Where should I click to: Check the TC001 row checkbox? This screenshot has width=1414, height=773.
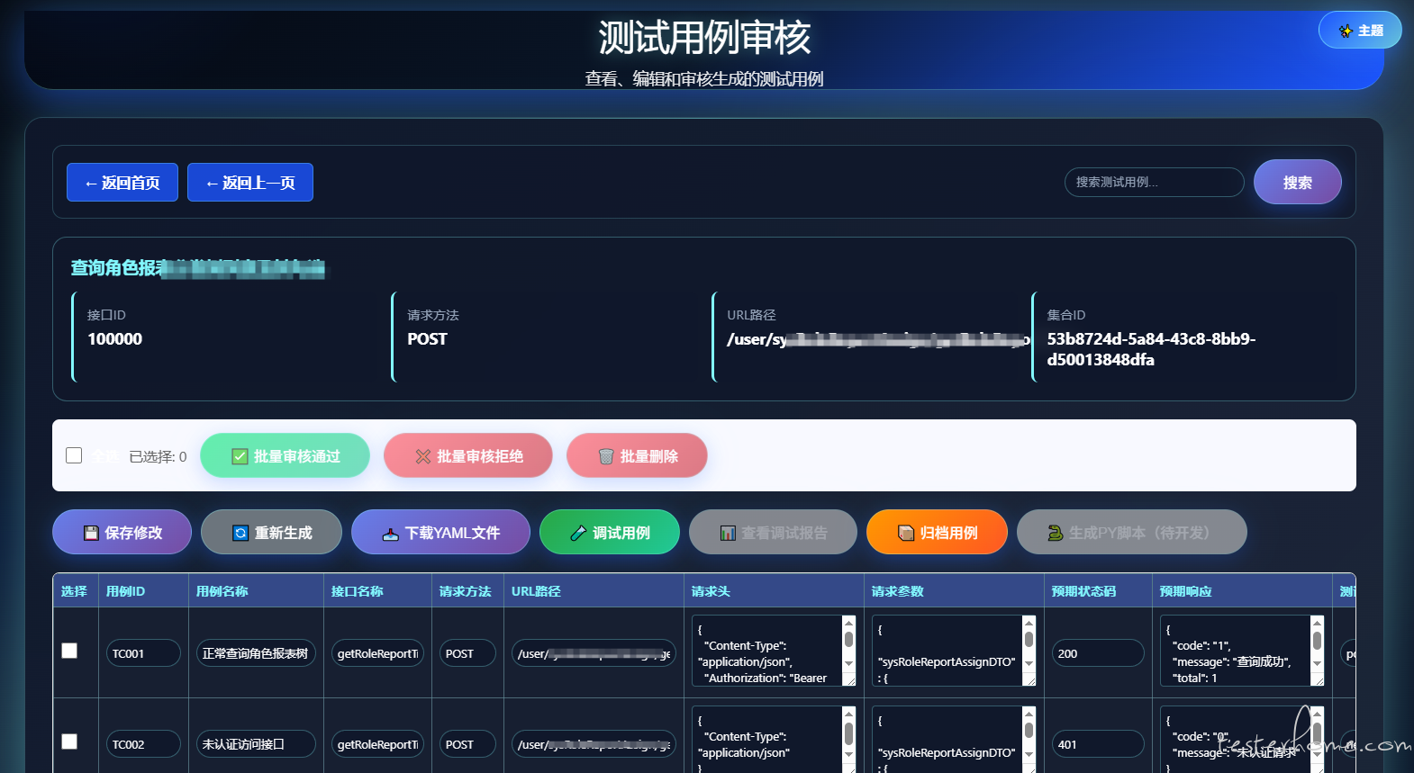(69, 651)
